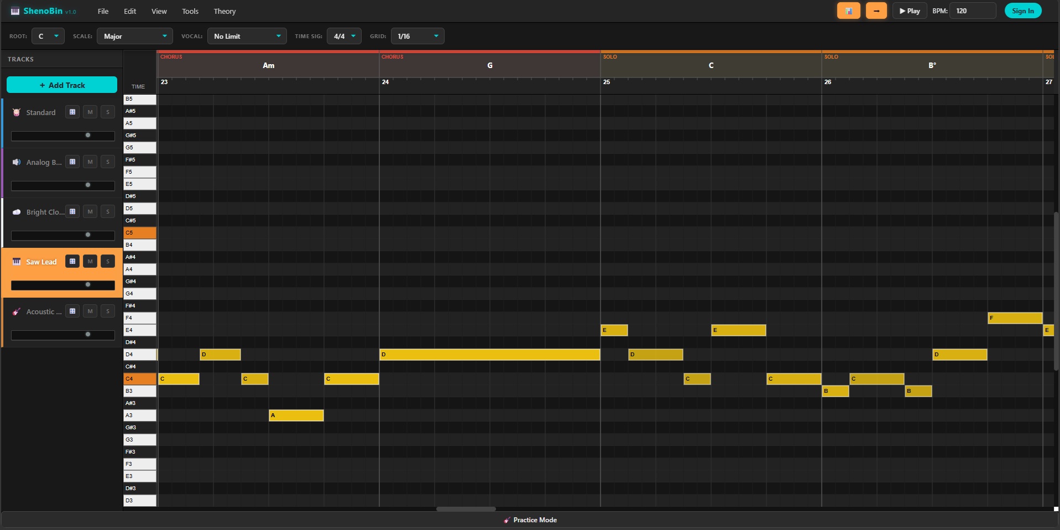This screenshot has width=1060, height=530.
Task: Mute the Standard drum track
Action: (90, 112)
